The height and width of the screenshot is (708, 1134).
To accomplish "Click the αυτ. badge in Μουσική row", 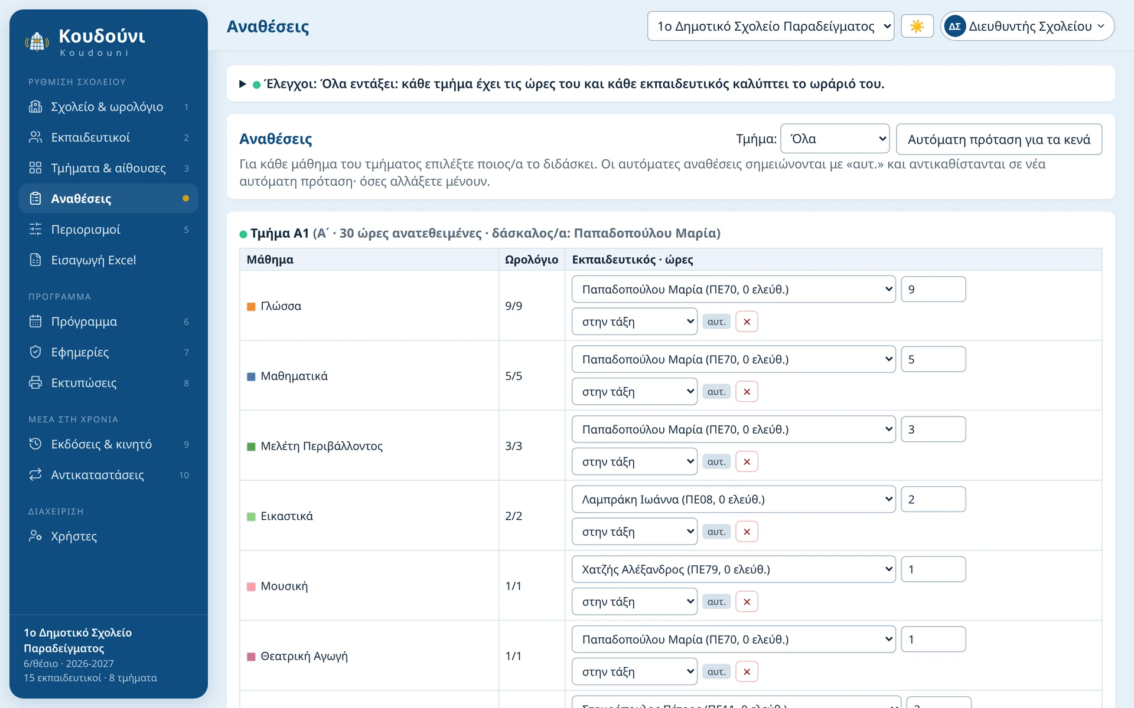I will click(716, 602).
